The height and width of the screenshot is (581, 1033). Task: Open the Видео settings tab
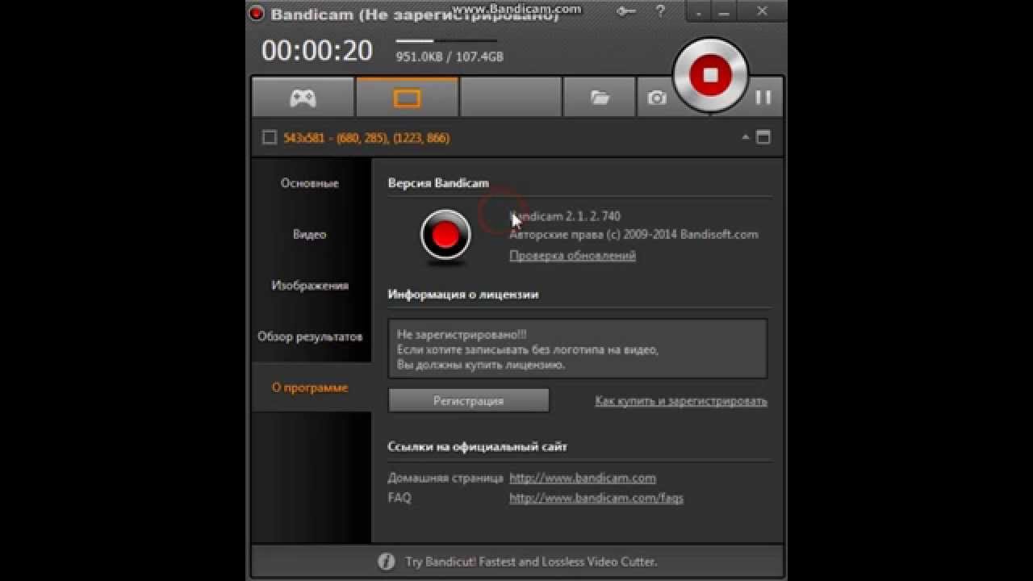(310, 234)
